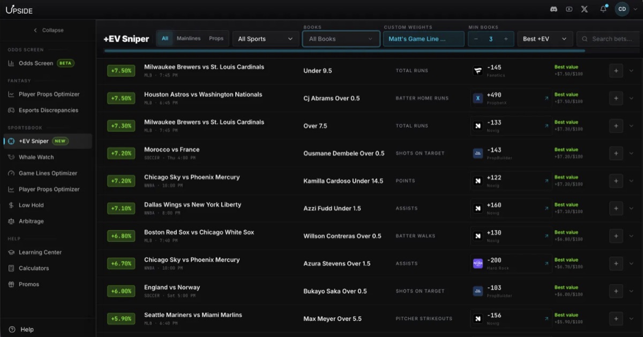Click Morocco vs France game title
The image size is (643, 337).
171,150
